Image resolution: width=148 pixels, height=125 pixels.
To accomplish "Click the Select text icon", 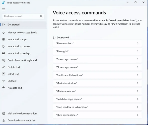I will (x=4, y=74).
